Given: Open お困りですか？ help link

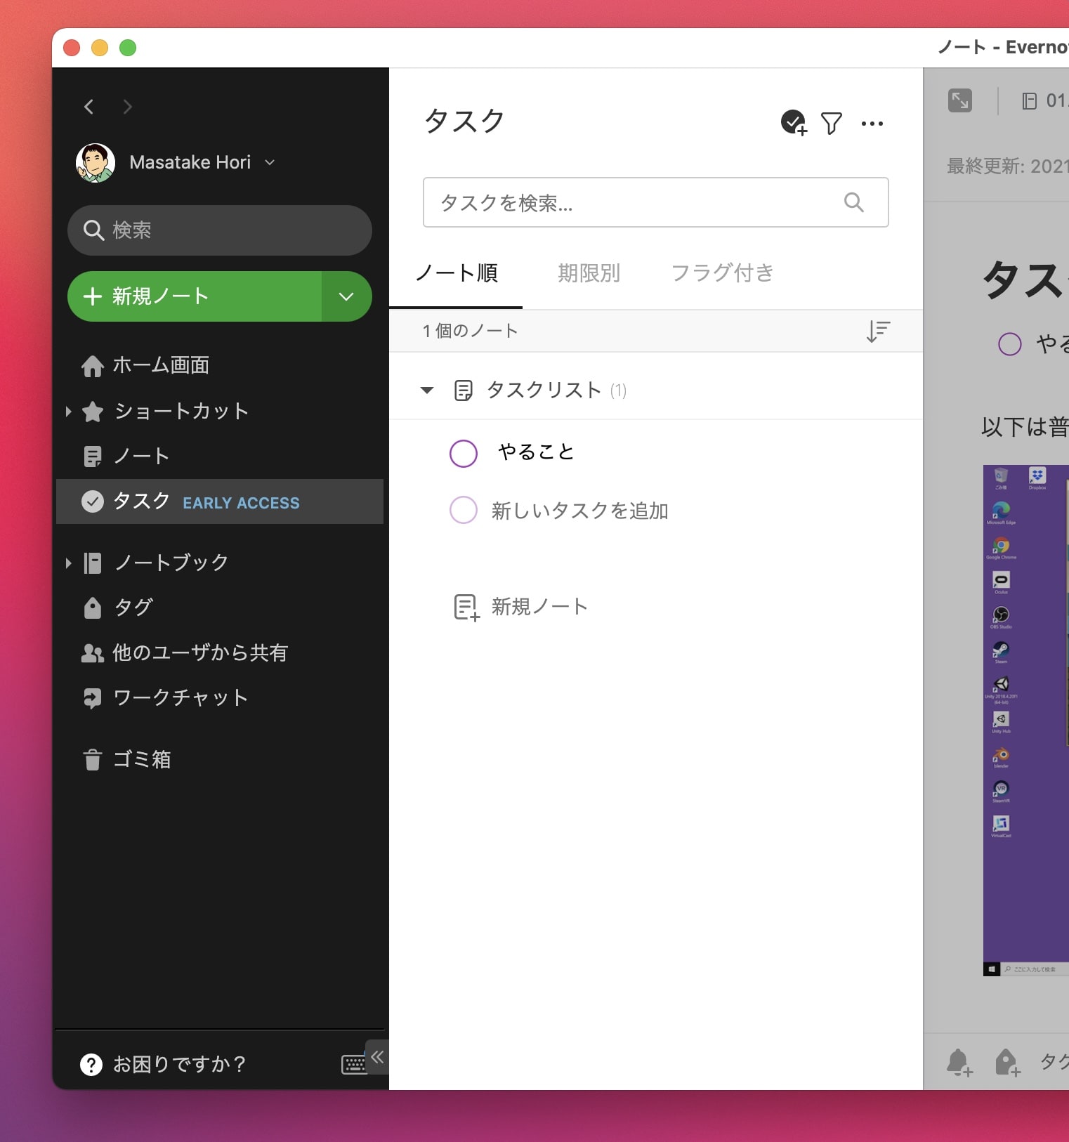Looking at the screenshot, I should point(164,1065).
